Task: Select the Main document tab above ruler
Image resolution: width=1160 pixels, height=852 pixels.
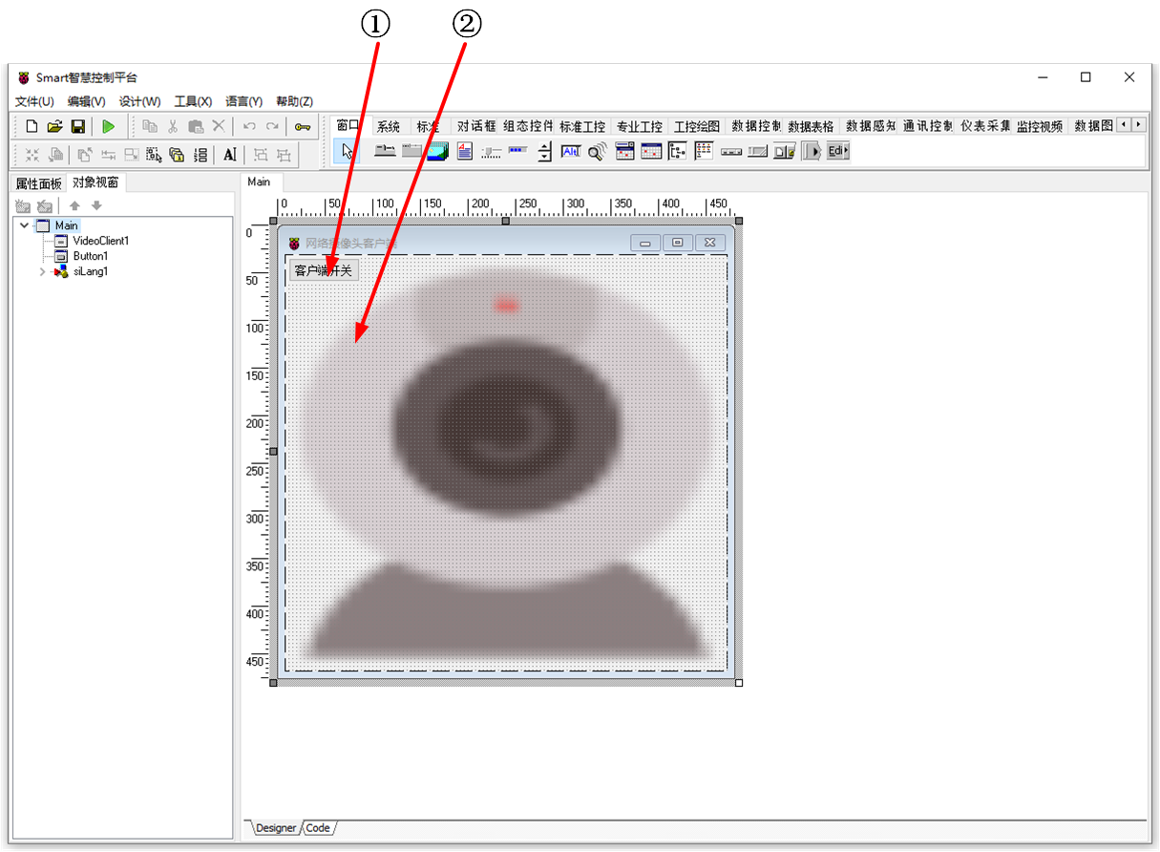Action: [259, 181]
